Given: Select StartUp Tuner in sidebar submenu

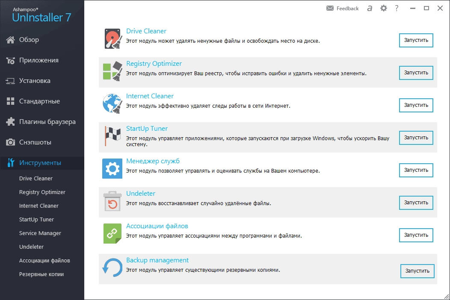Looking at the screenshot, I should pyautogui.click(x=36, y=220).
